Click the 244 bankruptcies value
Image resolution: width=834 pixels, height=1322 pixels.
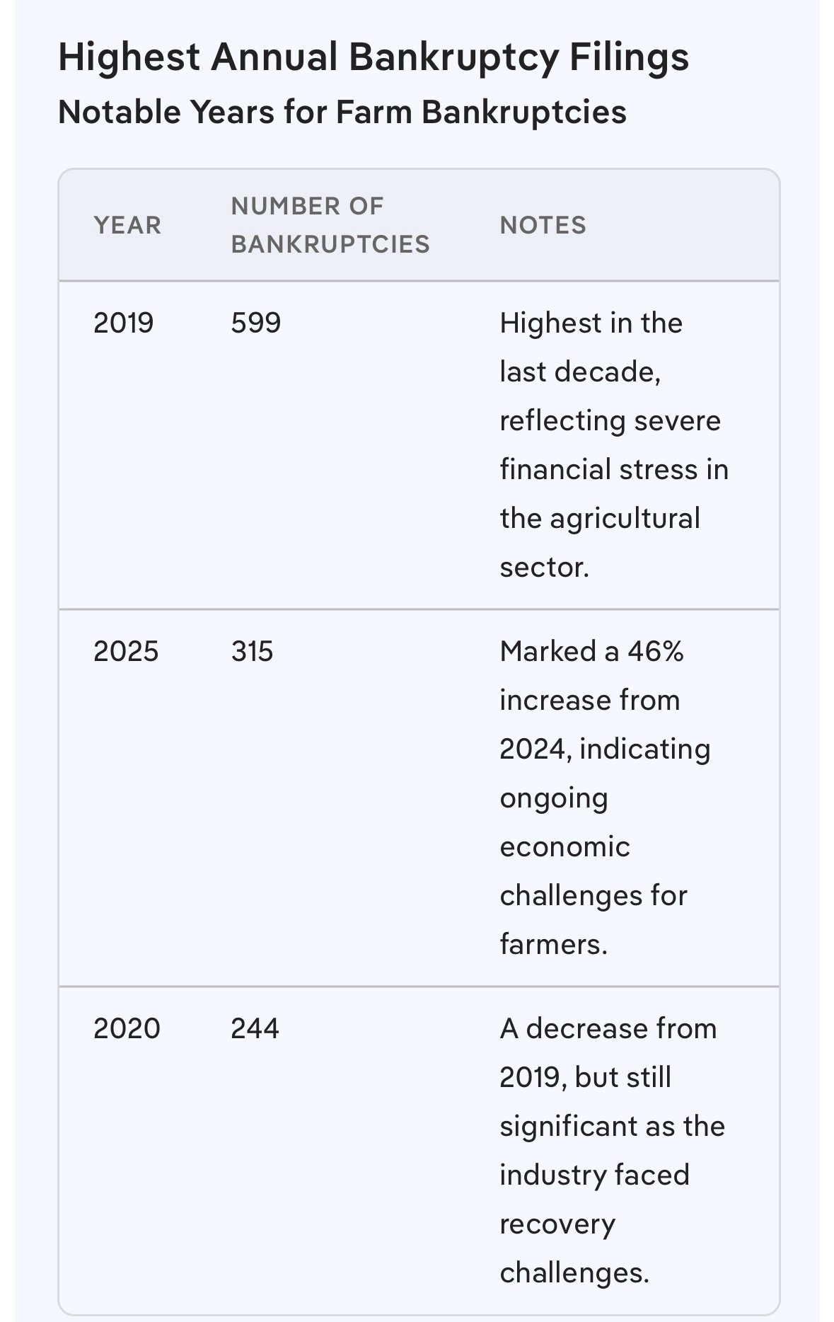coord(255,1028)
